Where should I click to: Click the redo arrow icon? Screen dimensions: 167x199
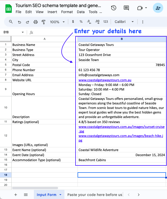[27, 22]
